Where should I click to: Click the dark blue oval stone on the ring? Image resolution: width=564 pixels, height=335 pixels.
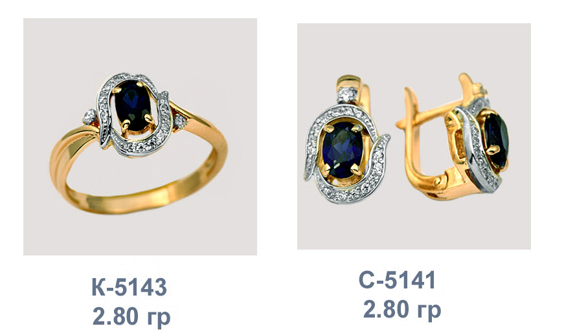[133, 105]
